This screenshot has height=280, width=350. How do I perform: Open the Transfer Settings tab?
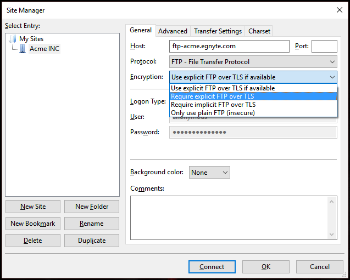(218, 31)
